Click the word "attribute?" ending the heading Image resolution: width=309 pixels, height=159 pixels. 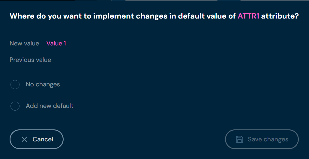click(x=280, y=16)
